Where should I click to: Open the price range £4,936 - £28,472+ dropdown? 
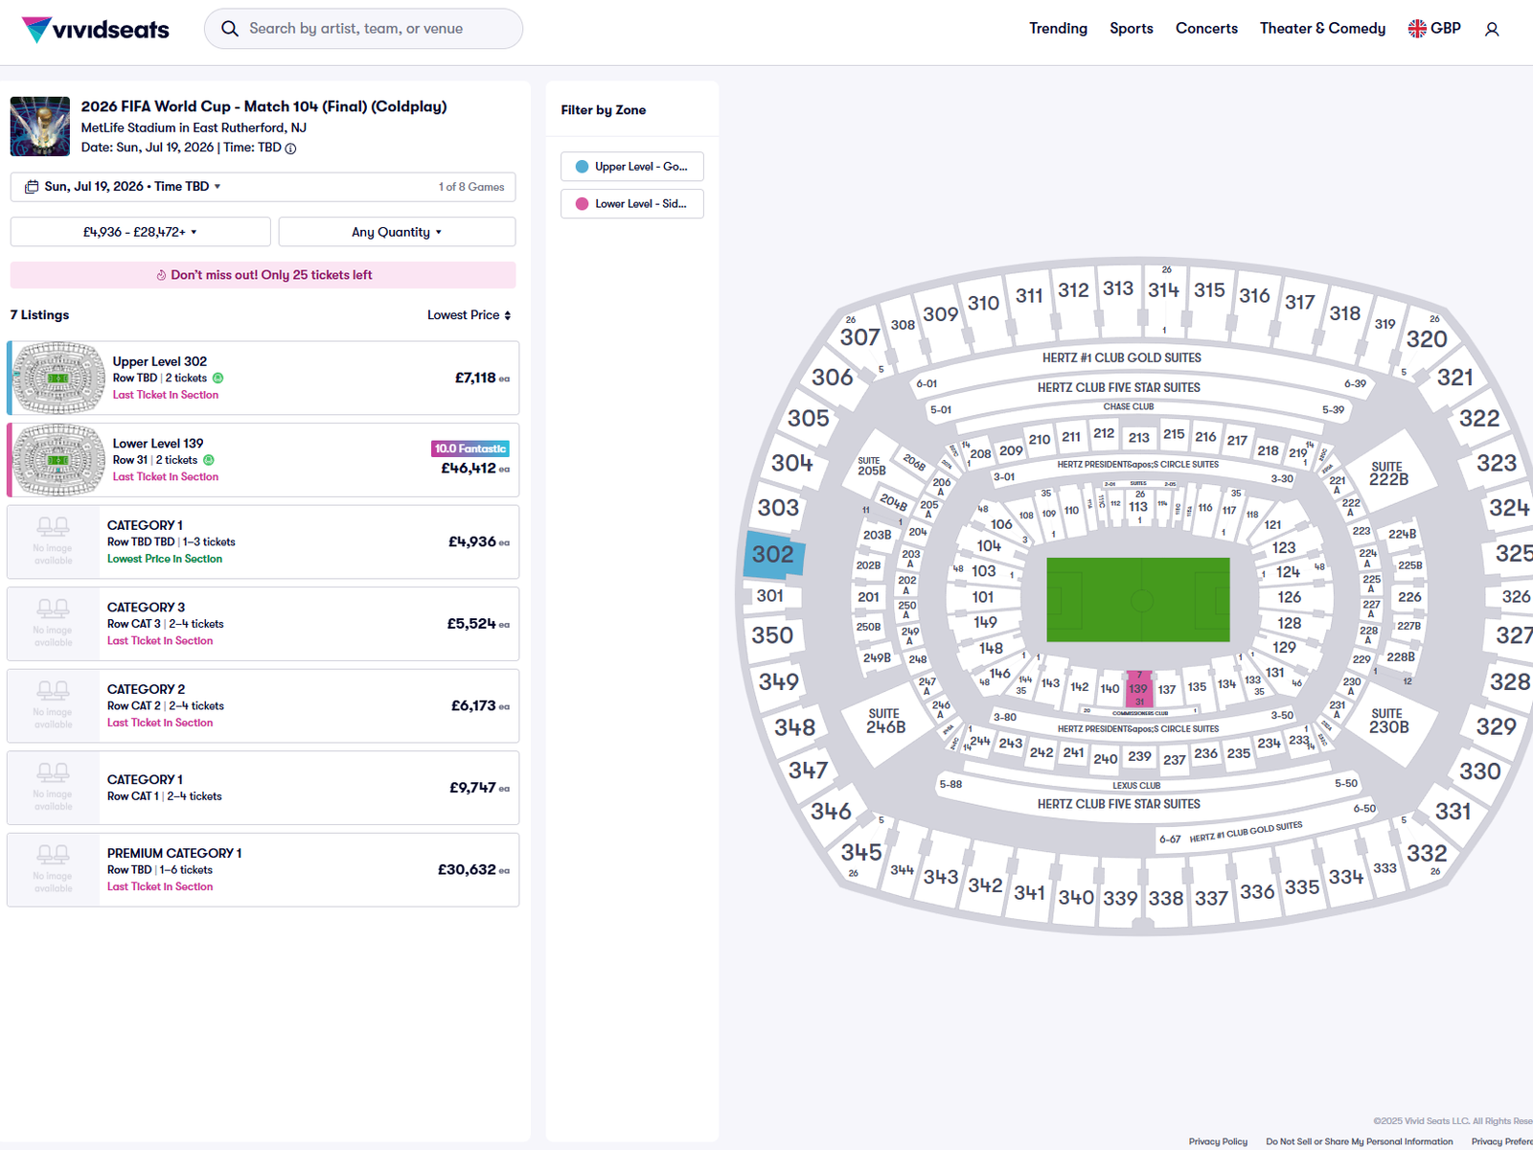pyautogui.click(x=139, y=231)
